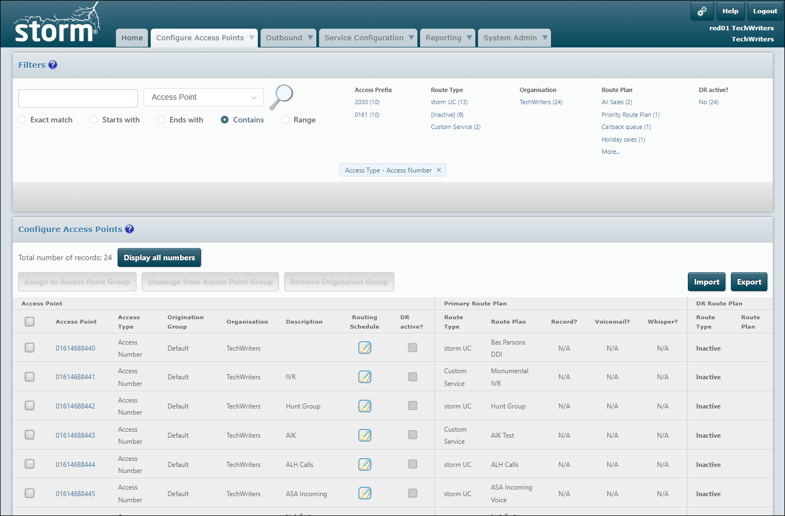
Task: Open Filters help question mark icon
Action: [x=52, y=64]
